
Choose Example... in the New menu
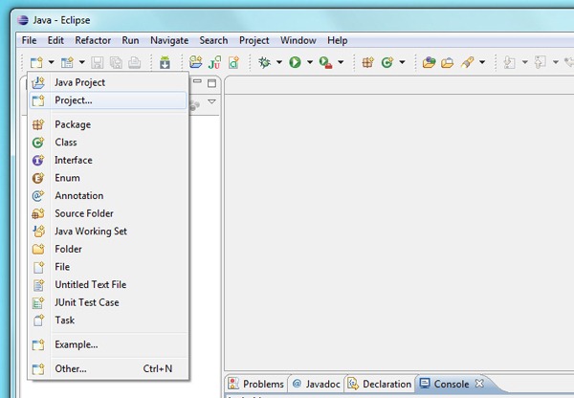[108, 344]
